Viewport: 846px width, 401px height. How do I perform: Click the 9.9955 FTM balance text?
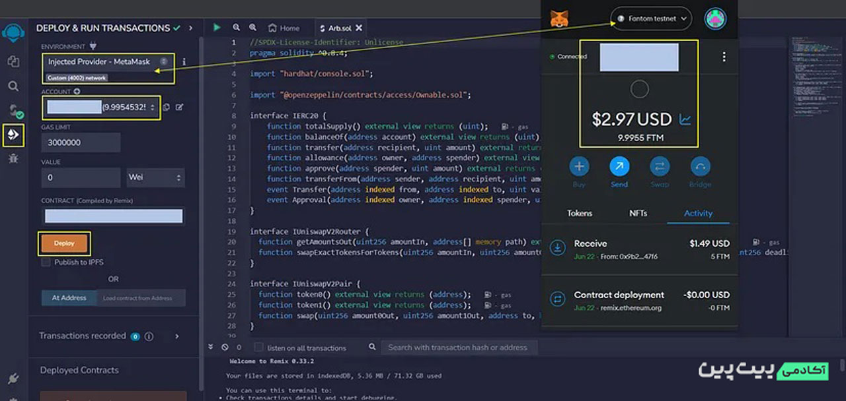[640, 138]
